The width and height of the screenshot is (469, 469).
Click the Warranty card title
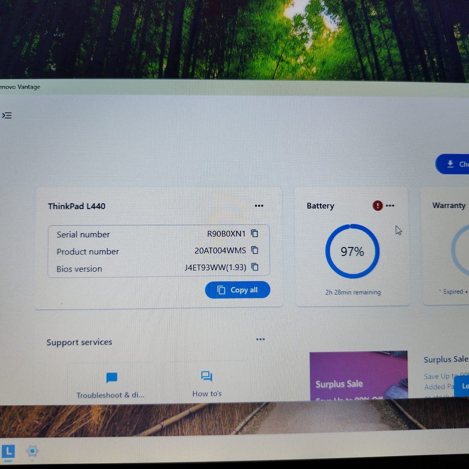448,206
